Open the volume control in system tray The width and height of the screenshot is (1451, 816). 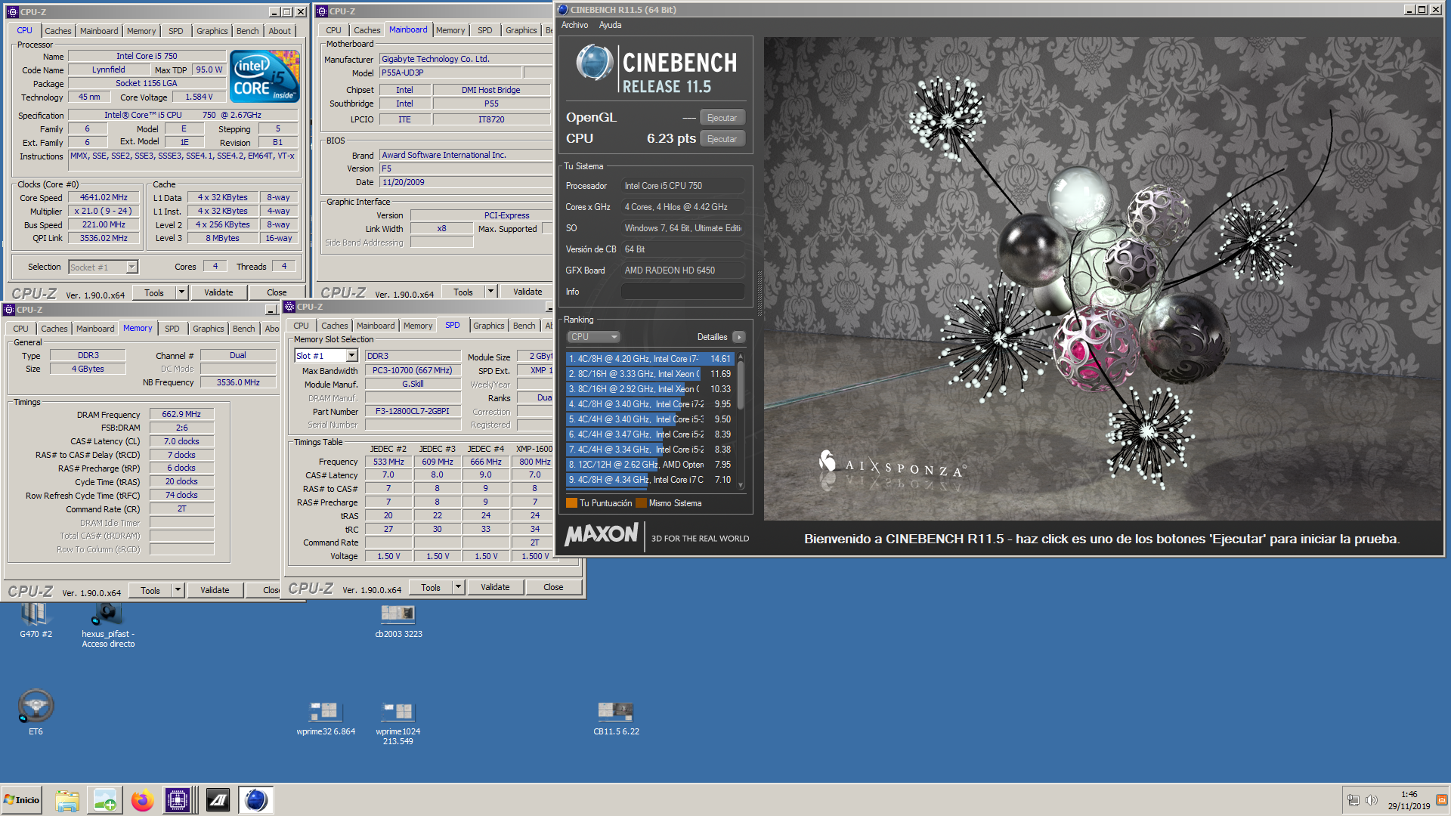coord(1372,800)
